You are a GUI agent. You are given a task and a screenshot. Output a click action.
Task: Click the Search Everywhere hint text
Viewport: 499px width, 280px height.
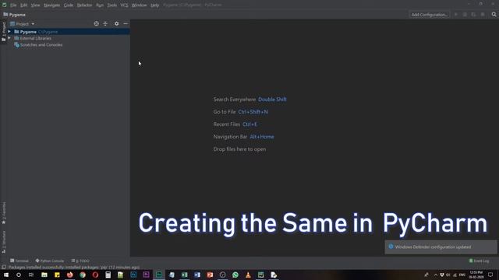[x=234, y=100]
